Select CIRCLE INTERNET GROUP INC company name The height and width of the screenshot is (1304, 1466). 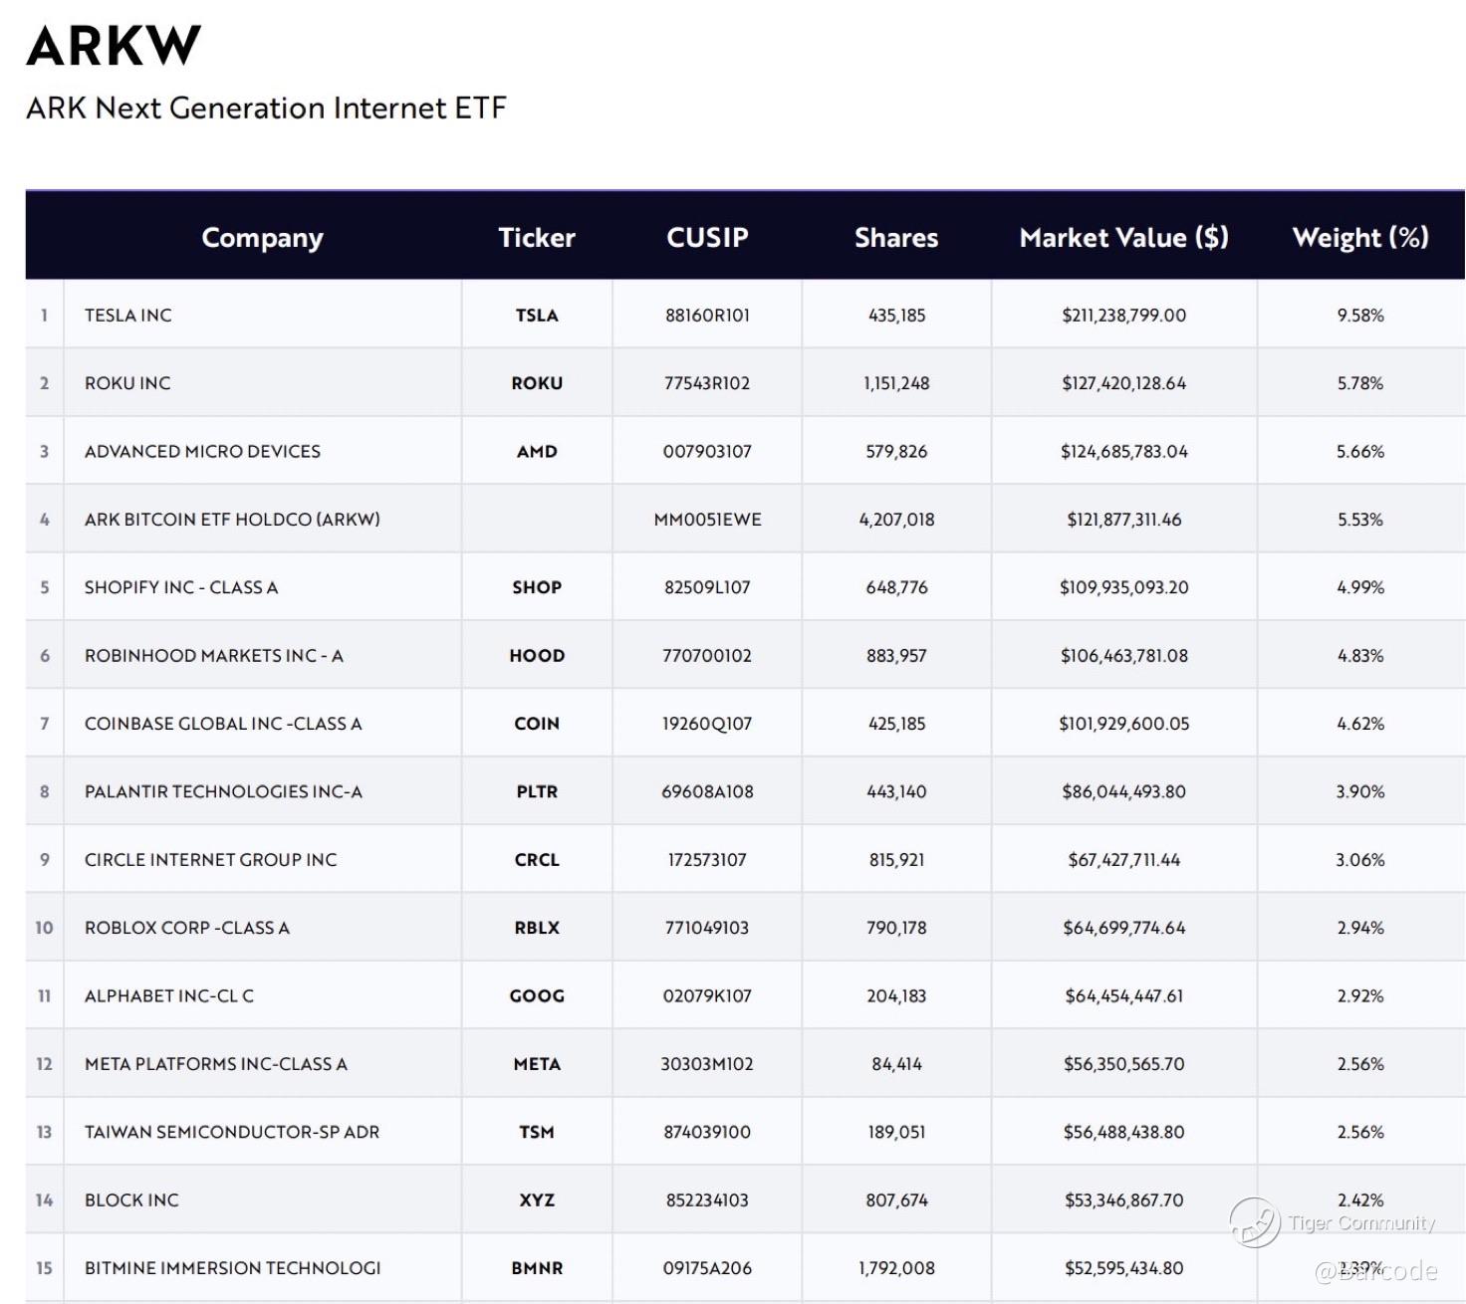coord(210,860)
